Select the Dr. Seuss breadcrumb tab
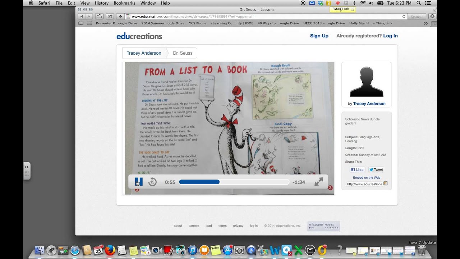This screenshot has height=259, width=460. (183, 53)
